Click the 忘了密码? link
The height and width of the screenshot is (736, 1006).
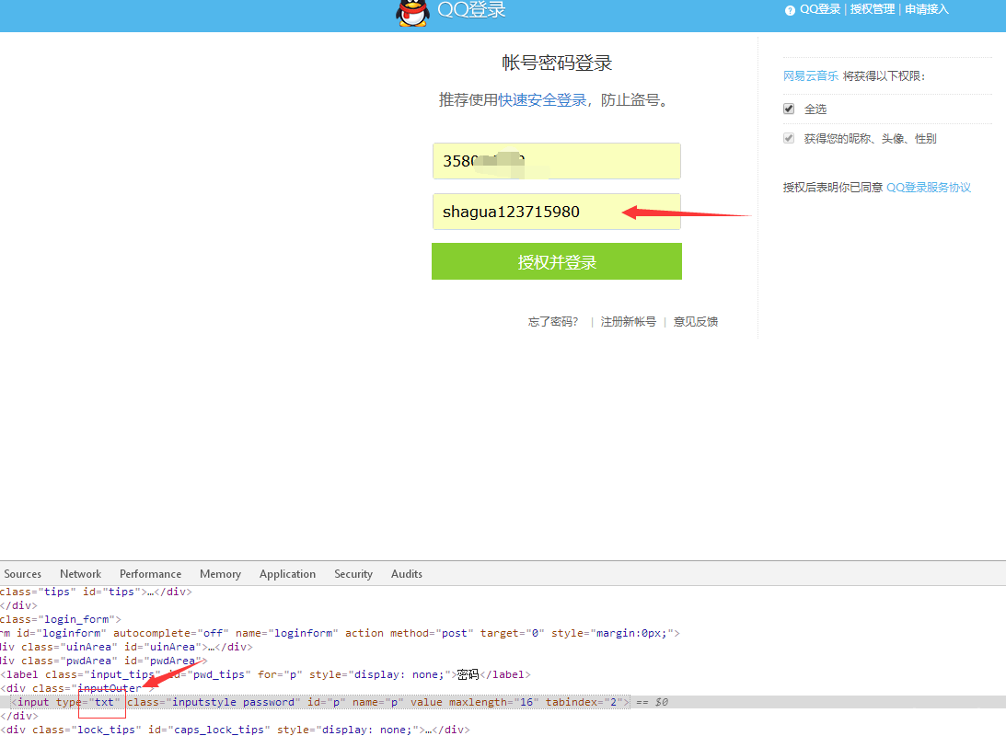pos(552,321)
